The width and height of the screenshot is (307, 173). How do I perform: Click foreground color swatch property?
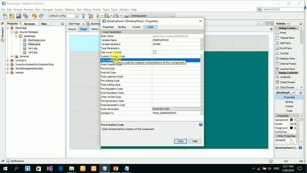(x=291, y=128)
